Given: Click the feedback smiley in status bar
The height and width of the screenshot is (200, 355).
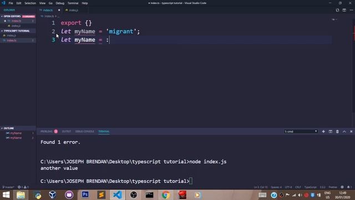Looking at the screenshot, I should click(342, 187).
